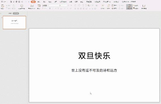Open the 视图 (View) ribbon tab
Viewport: 161px width, 104px height.
pyautogui.click(x=76, y=2)
